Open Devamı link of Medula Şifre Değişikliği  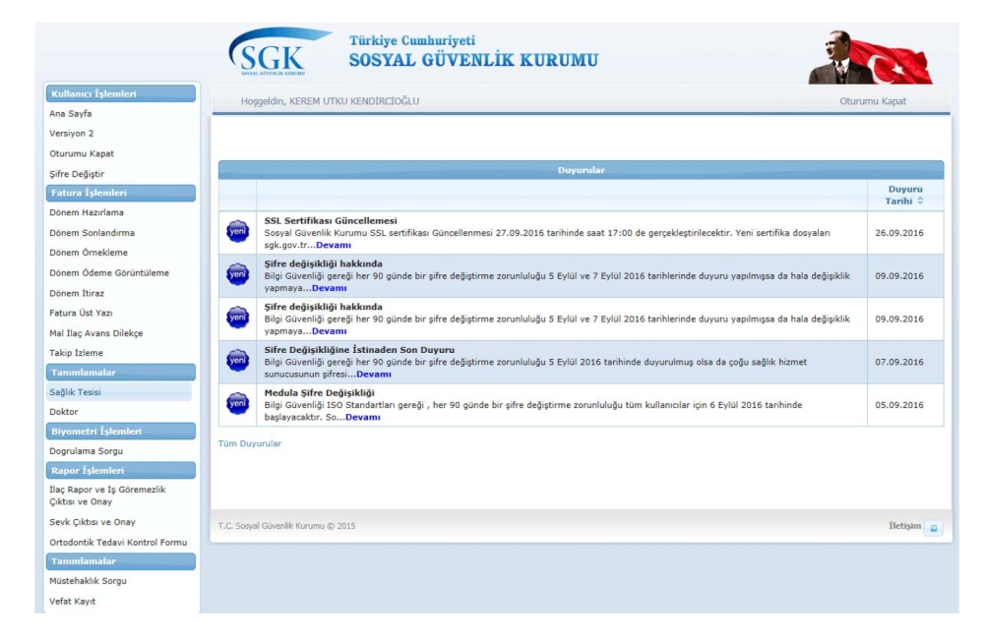coord(363,417)
